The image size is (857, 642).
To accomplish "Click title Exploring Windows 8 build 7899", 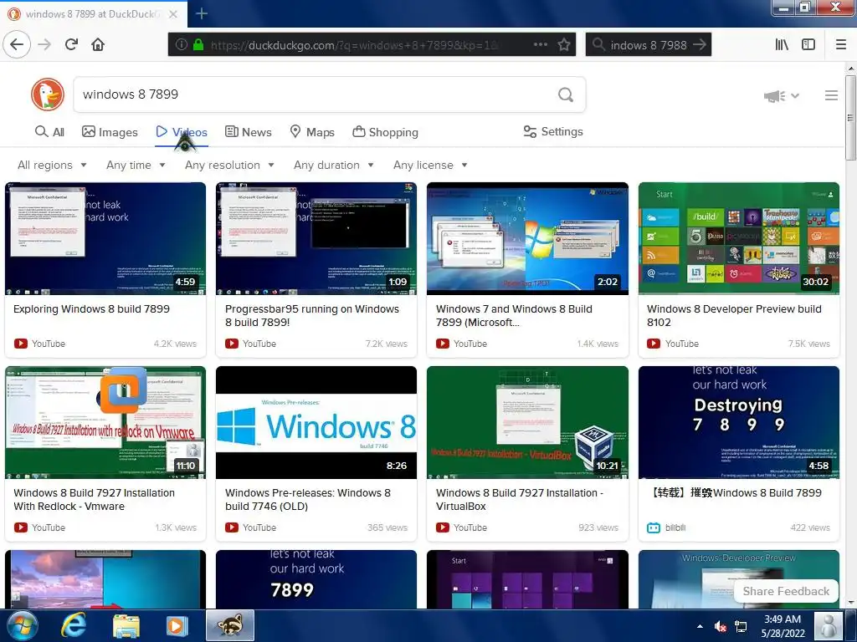I will [x=92, y=309].
